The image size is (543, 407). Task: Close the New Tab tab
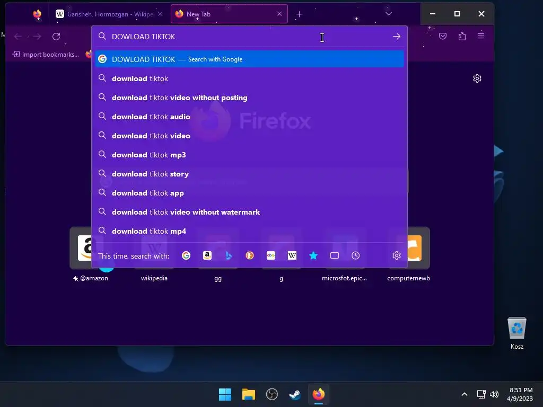[279, 14]
